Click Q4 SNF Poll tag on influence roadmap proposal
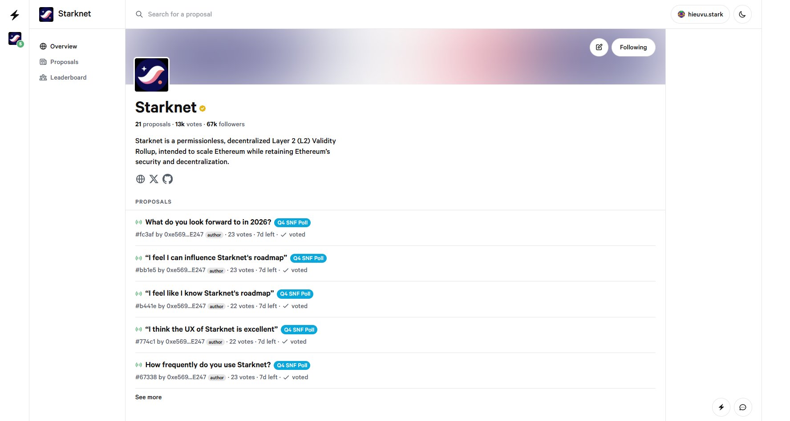Image resolution: width=790 pixels, height=421 pixels. click(x=308, y=258)
